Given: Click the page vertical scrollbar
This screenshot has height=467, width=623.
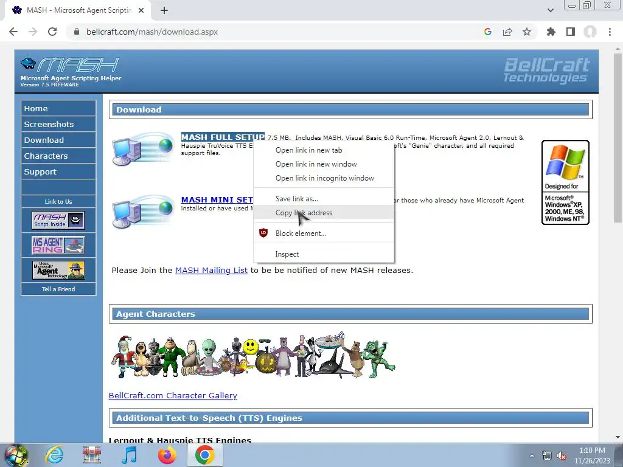Looking at the screenshot, I should coord(617,138).
